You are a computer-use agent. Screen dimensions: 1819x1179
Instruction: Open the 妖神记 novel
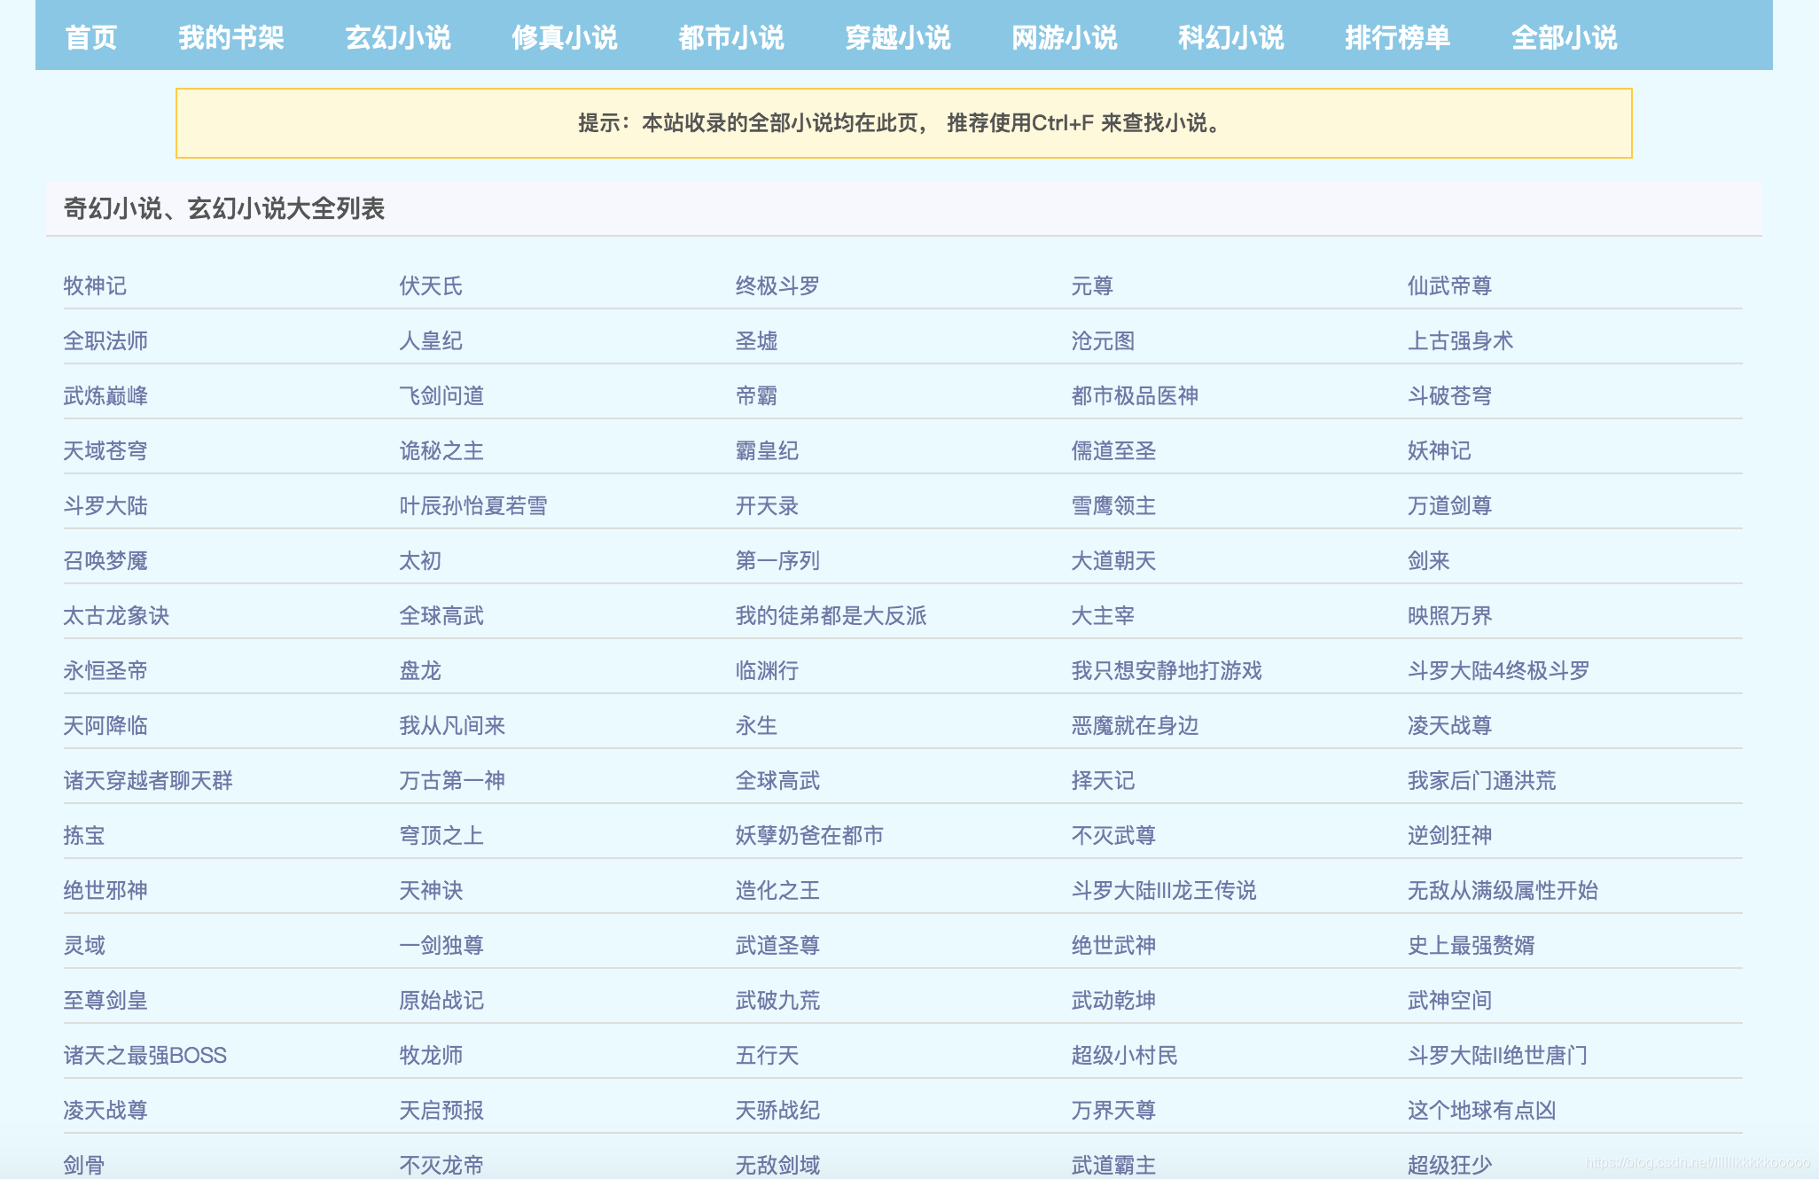[1440, 450]
